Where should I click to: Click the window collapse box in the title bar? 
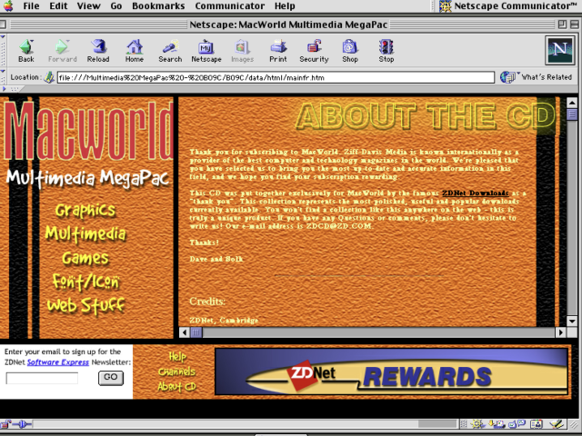coord(574,25)
